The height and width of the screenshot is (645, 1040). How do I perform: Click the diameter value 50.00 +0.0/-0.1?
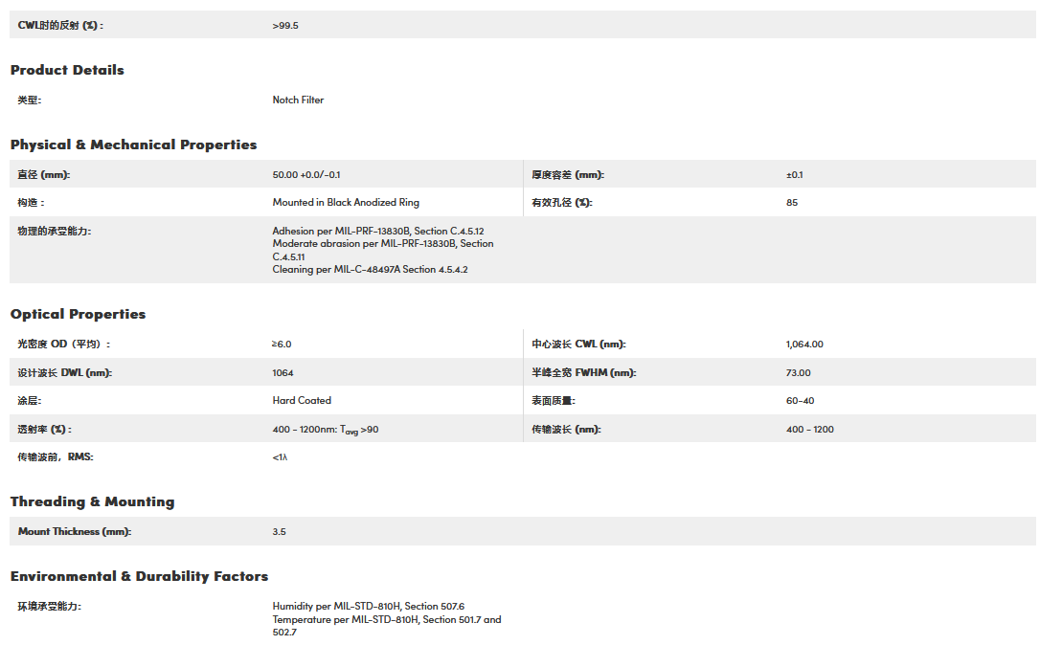(306, 174)
